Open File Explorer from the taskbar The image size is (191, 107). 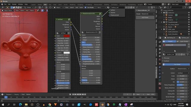click(26, 105)
